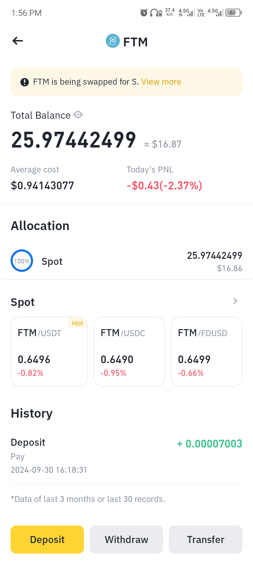Open the FTM/FDUSD trading pair card
The height and width of the screenshot is (562, 253).
(207, 352)
